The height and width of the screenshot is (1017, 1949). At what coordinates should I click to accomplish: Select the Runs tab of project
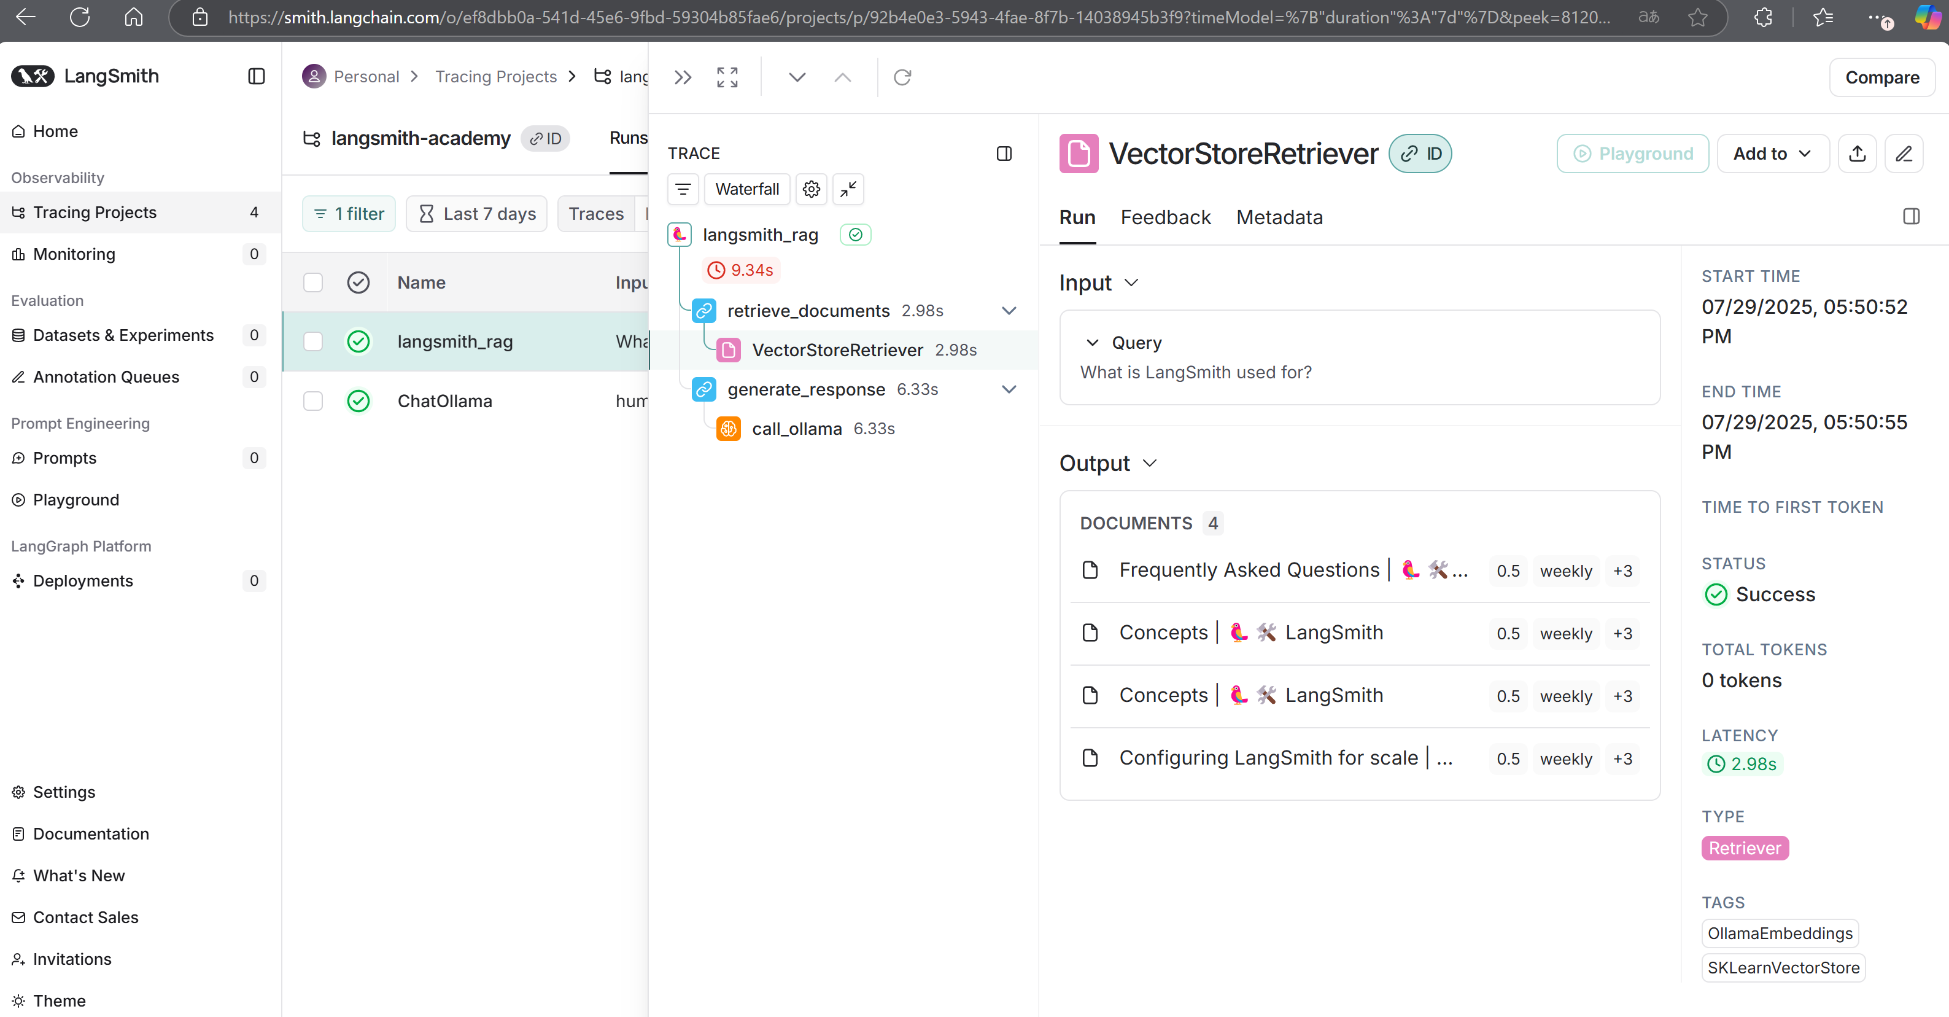click(629, 138)
